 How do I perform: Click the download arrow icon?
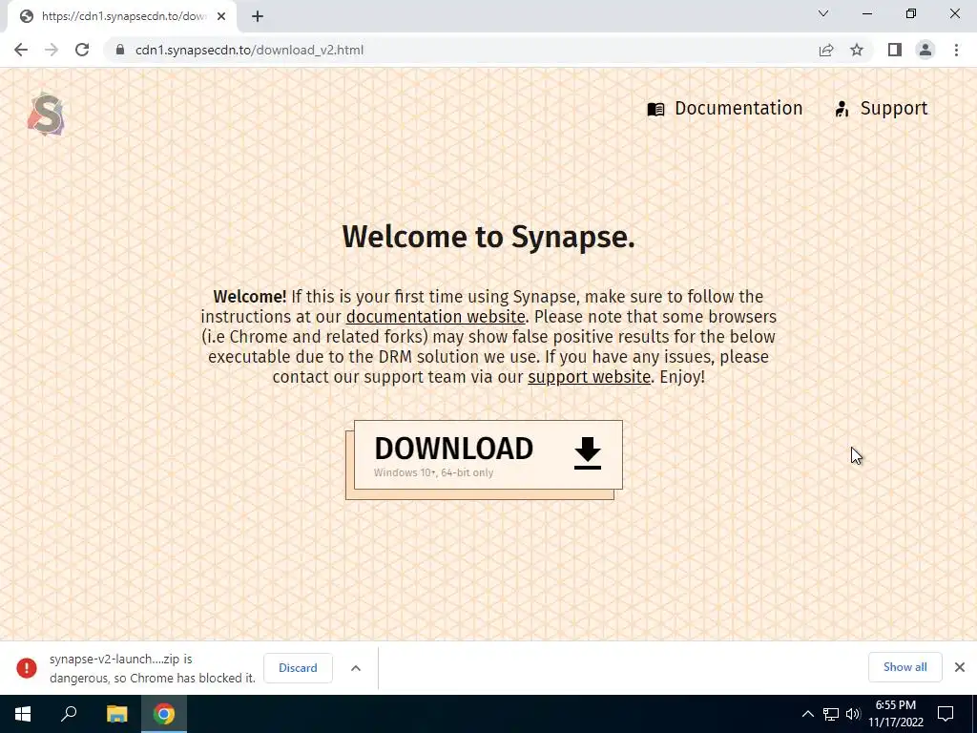(x=587, y=453)
